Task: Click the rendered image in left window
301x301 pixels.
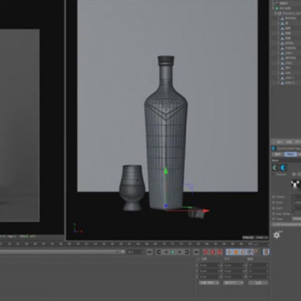Action: click(20, 125)
